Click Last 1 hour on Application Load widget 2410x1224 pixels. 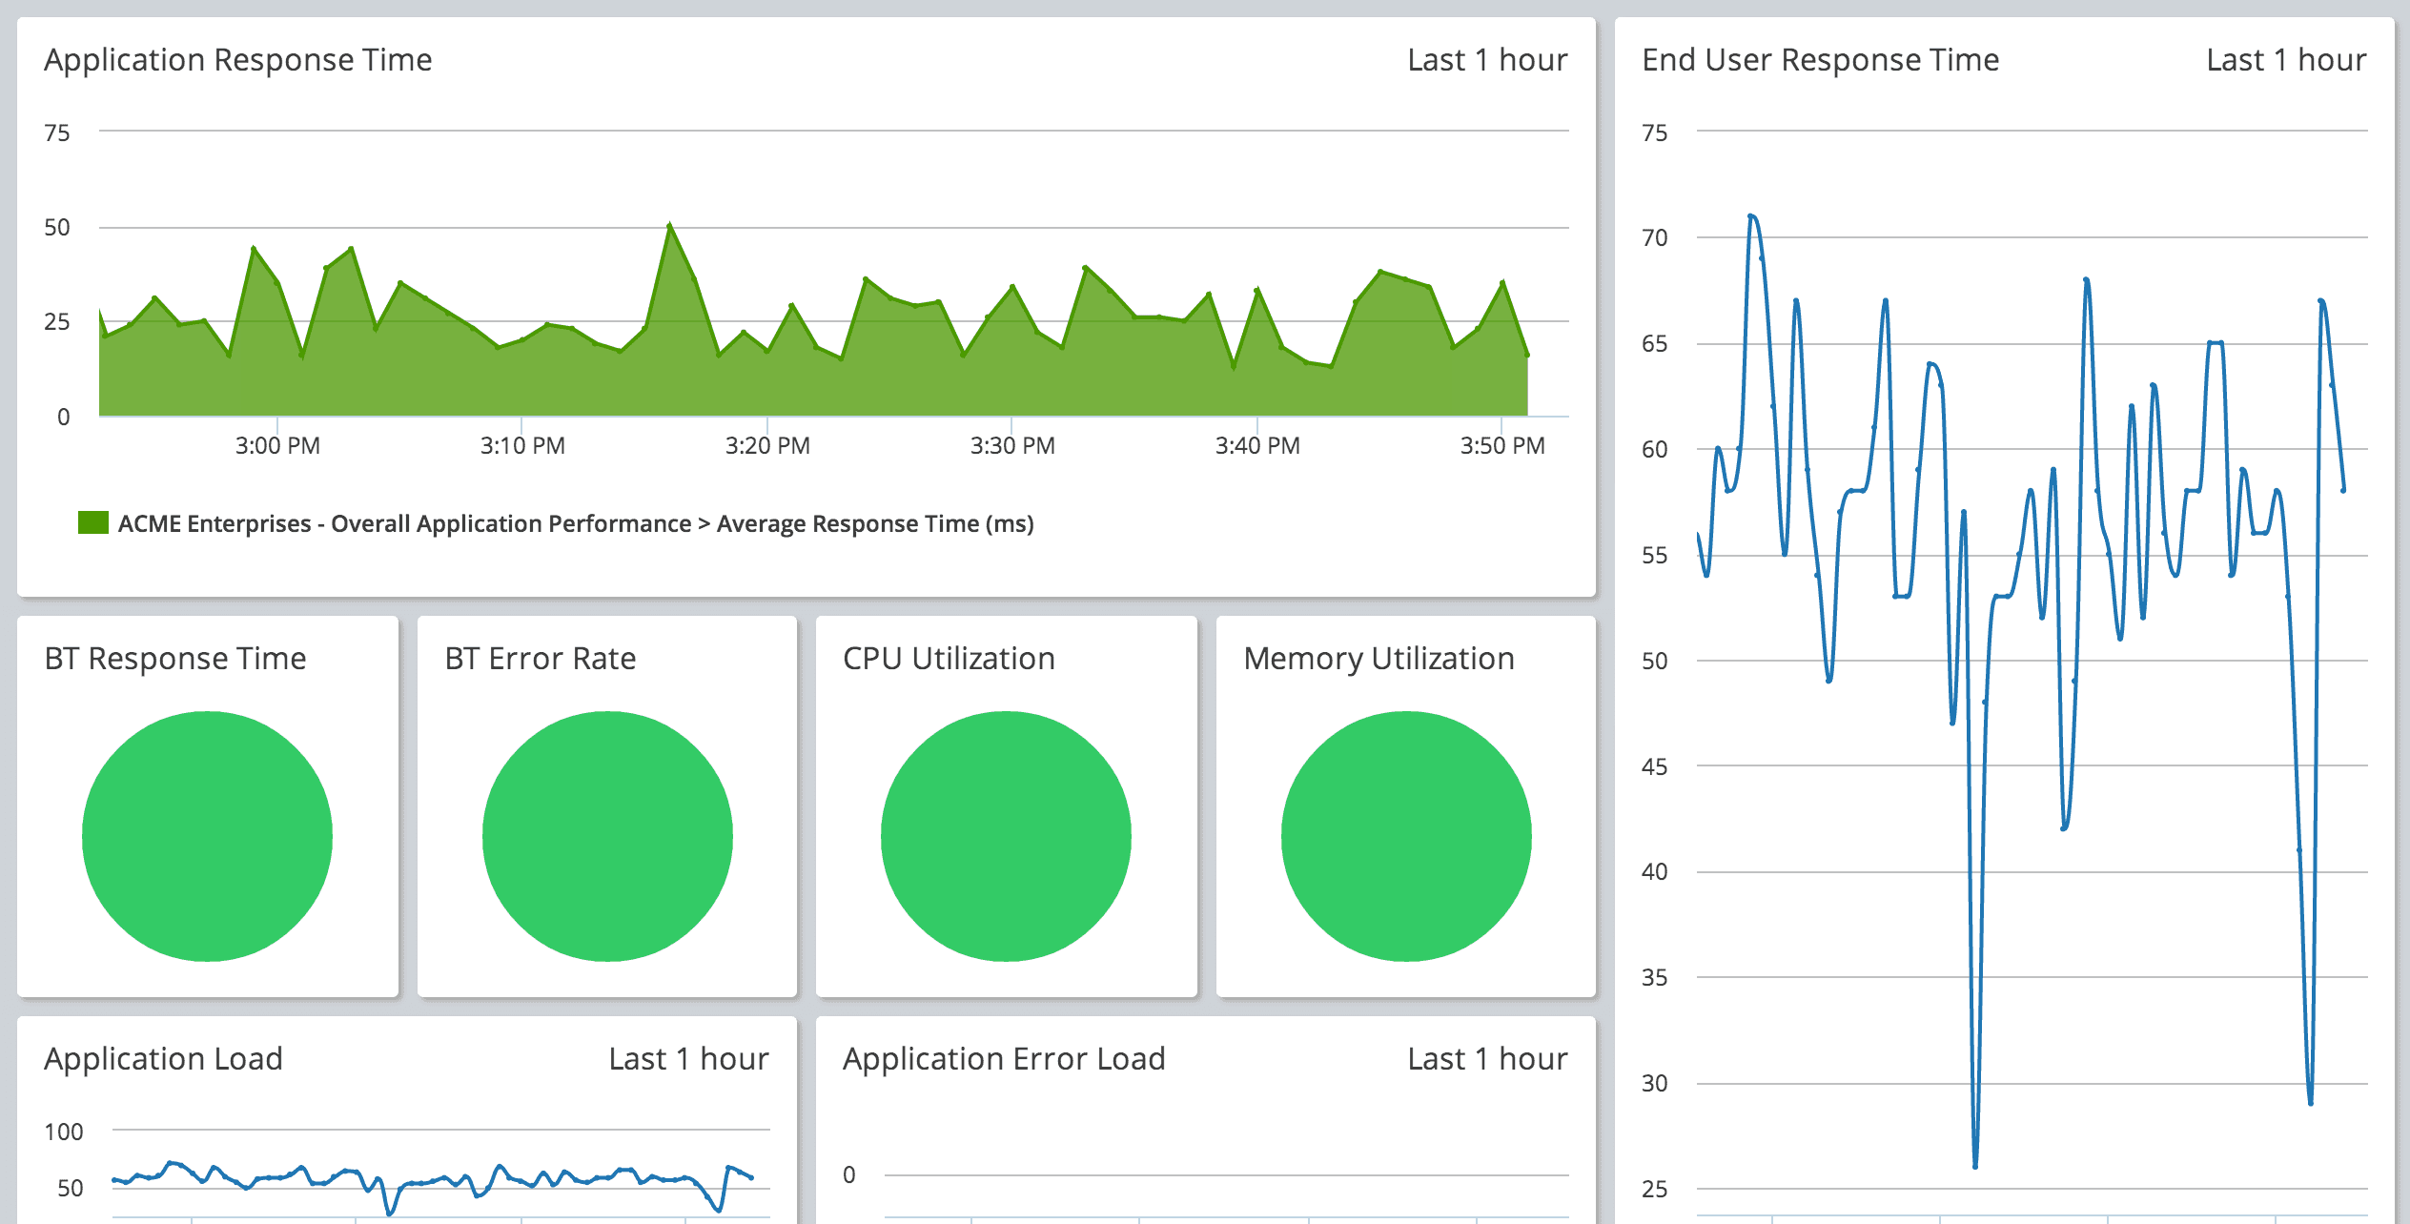688,1059
